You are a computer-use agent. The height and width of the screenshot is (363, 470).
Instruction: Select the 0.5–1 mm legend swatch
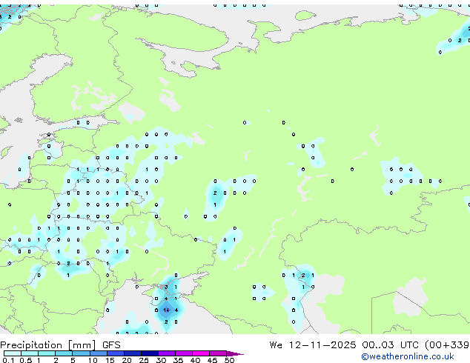point(30,353)
